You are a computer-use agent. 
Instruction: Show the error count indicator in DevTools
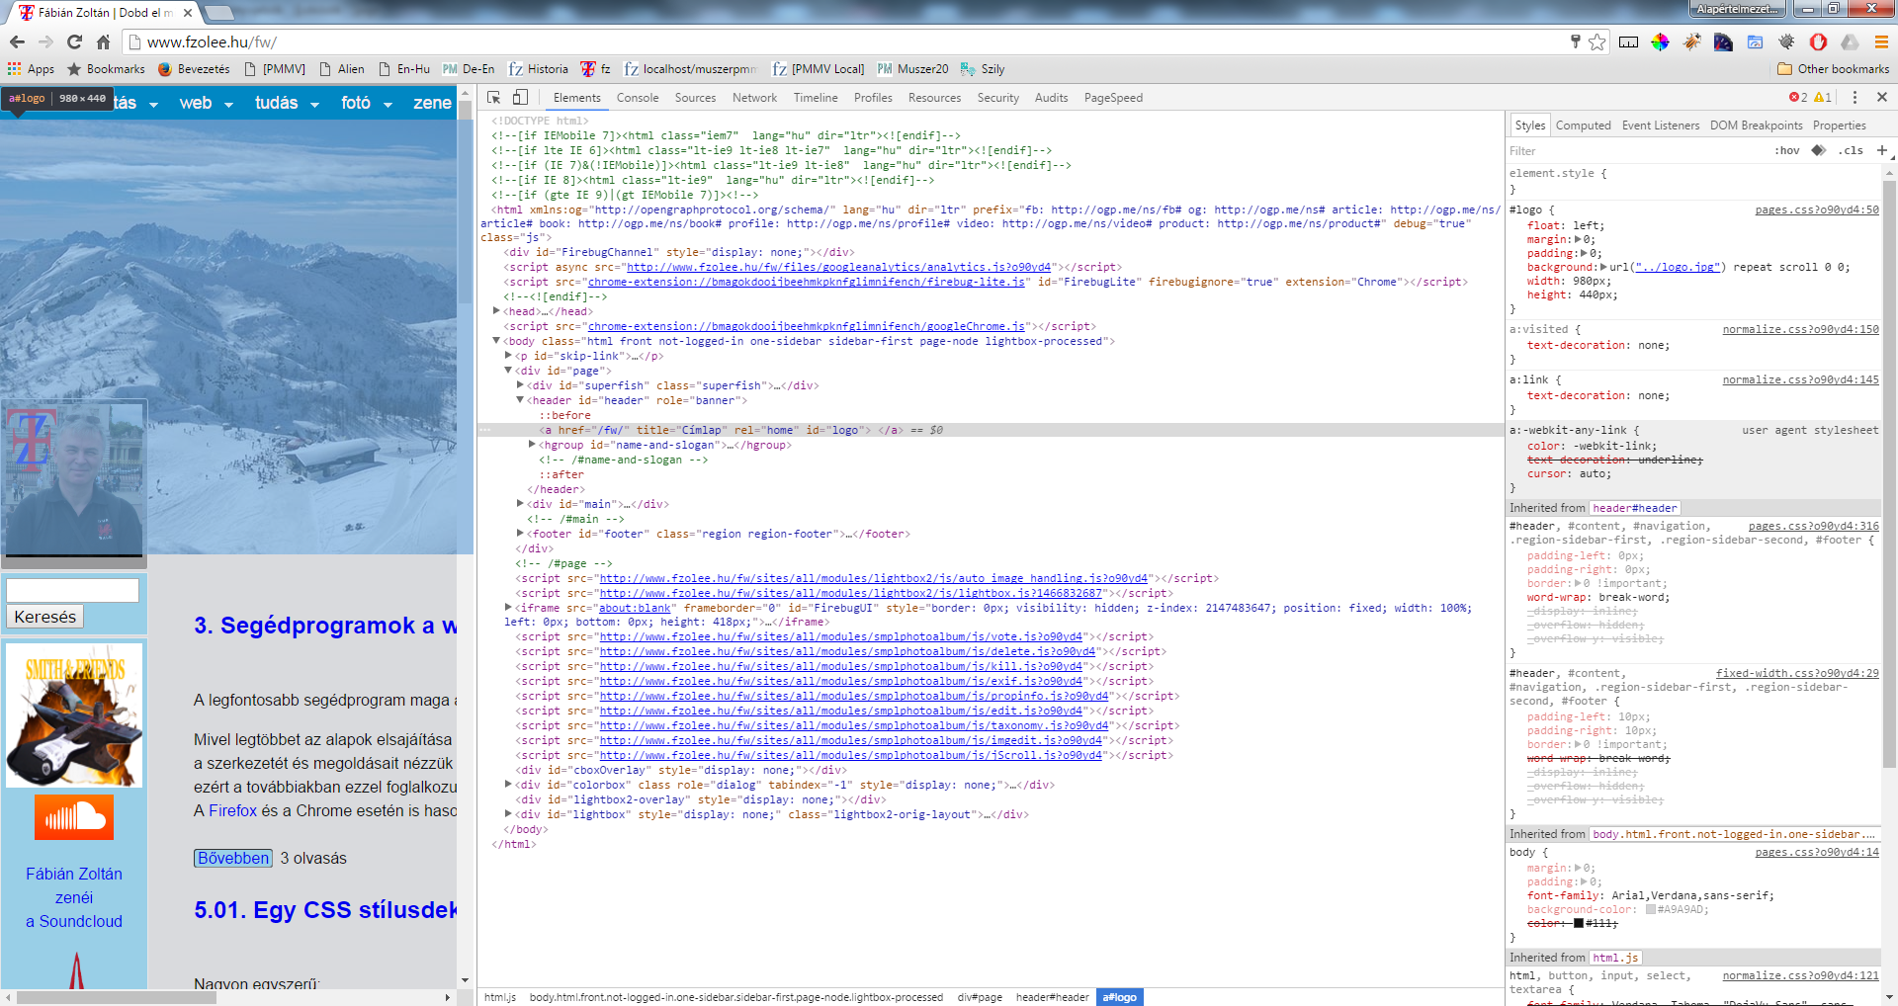(1798, 97)
